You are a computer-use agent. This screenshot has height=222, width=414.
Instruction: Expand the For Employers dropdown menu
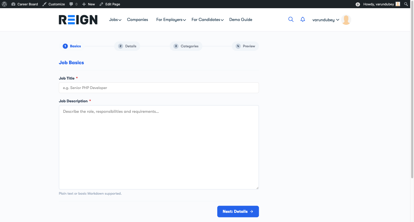click(x=171, y=20)
